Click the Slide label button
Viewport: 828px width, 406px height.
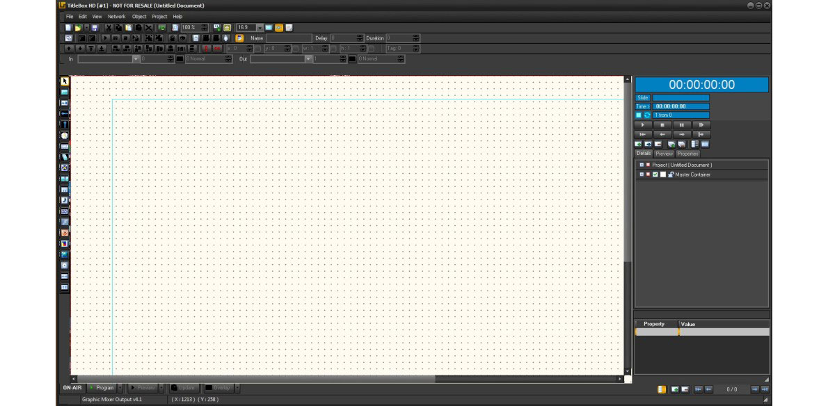(643, 97)
